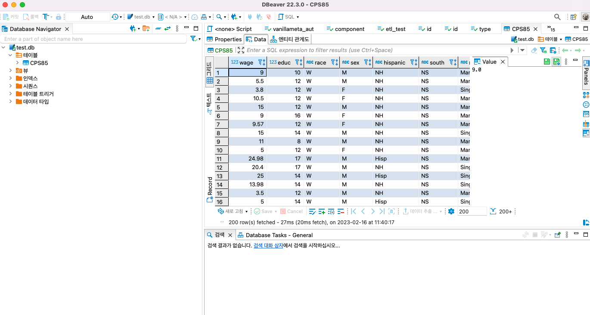Image resolution: width=590 pixels, height=315 pixels.
Task: Click the navigator object name search field
Action: (x=94, y=39)
